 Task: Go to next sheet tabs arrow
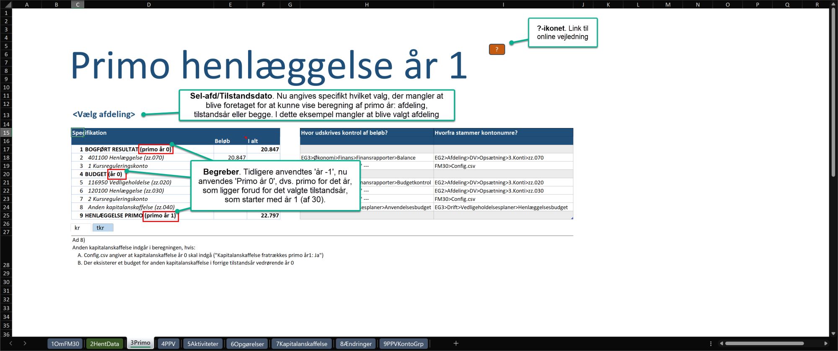pyautogui.click(x=25, y=343)
